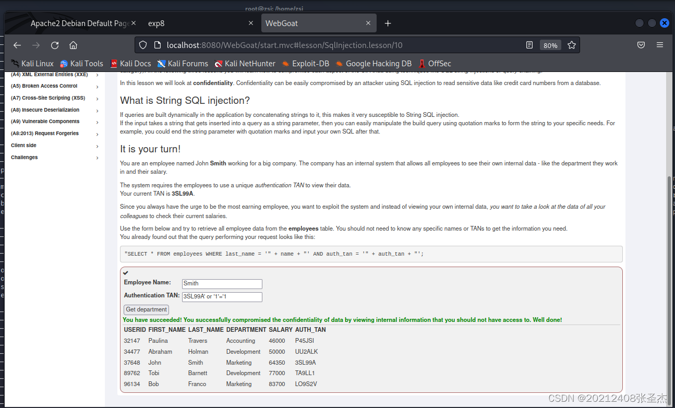Viewport: 675px width, 408px height.
Task: Expand the Client side menu
Action: [55, 146]
